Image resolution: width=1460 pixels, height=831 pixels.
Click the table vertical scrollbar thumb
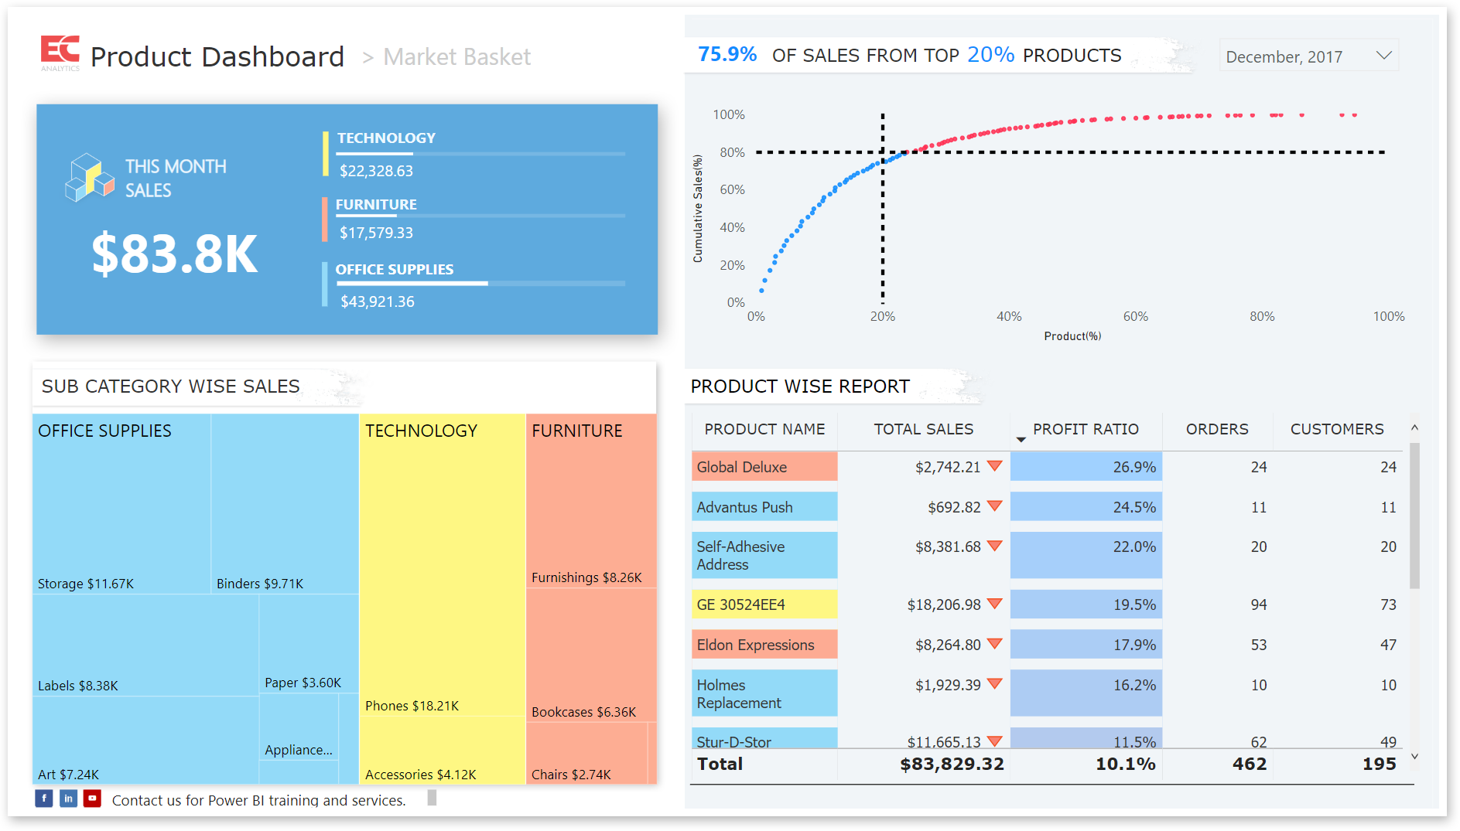coord(1414,516)
